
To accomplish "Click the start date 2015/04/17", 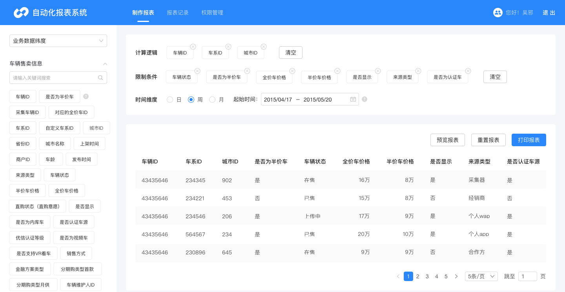I will (x=278, y=100).
